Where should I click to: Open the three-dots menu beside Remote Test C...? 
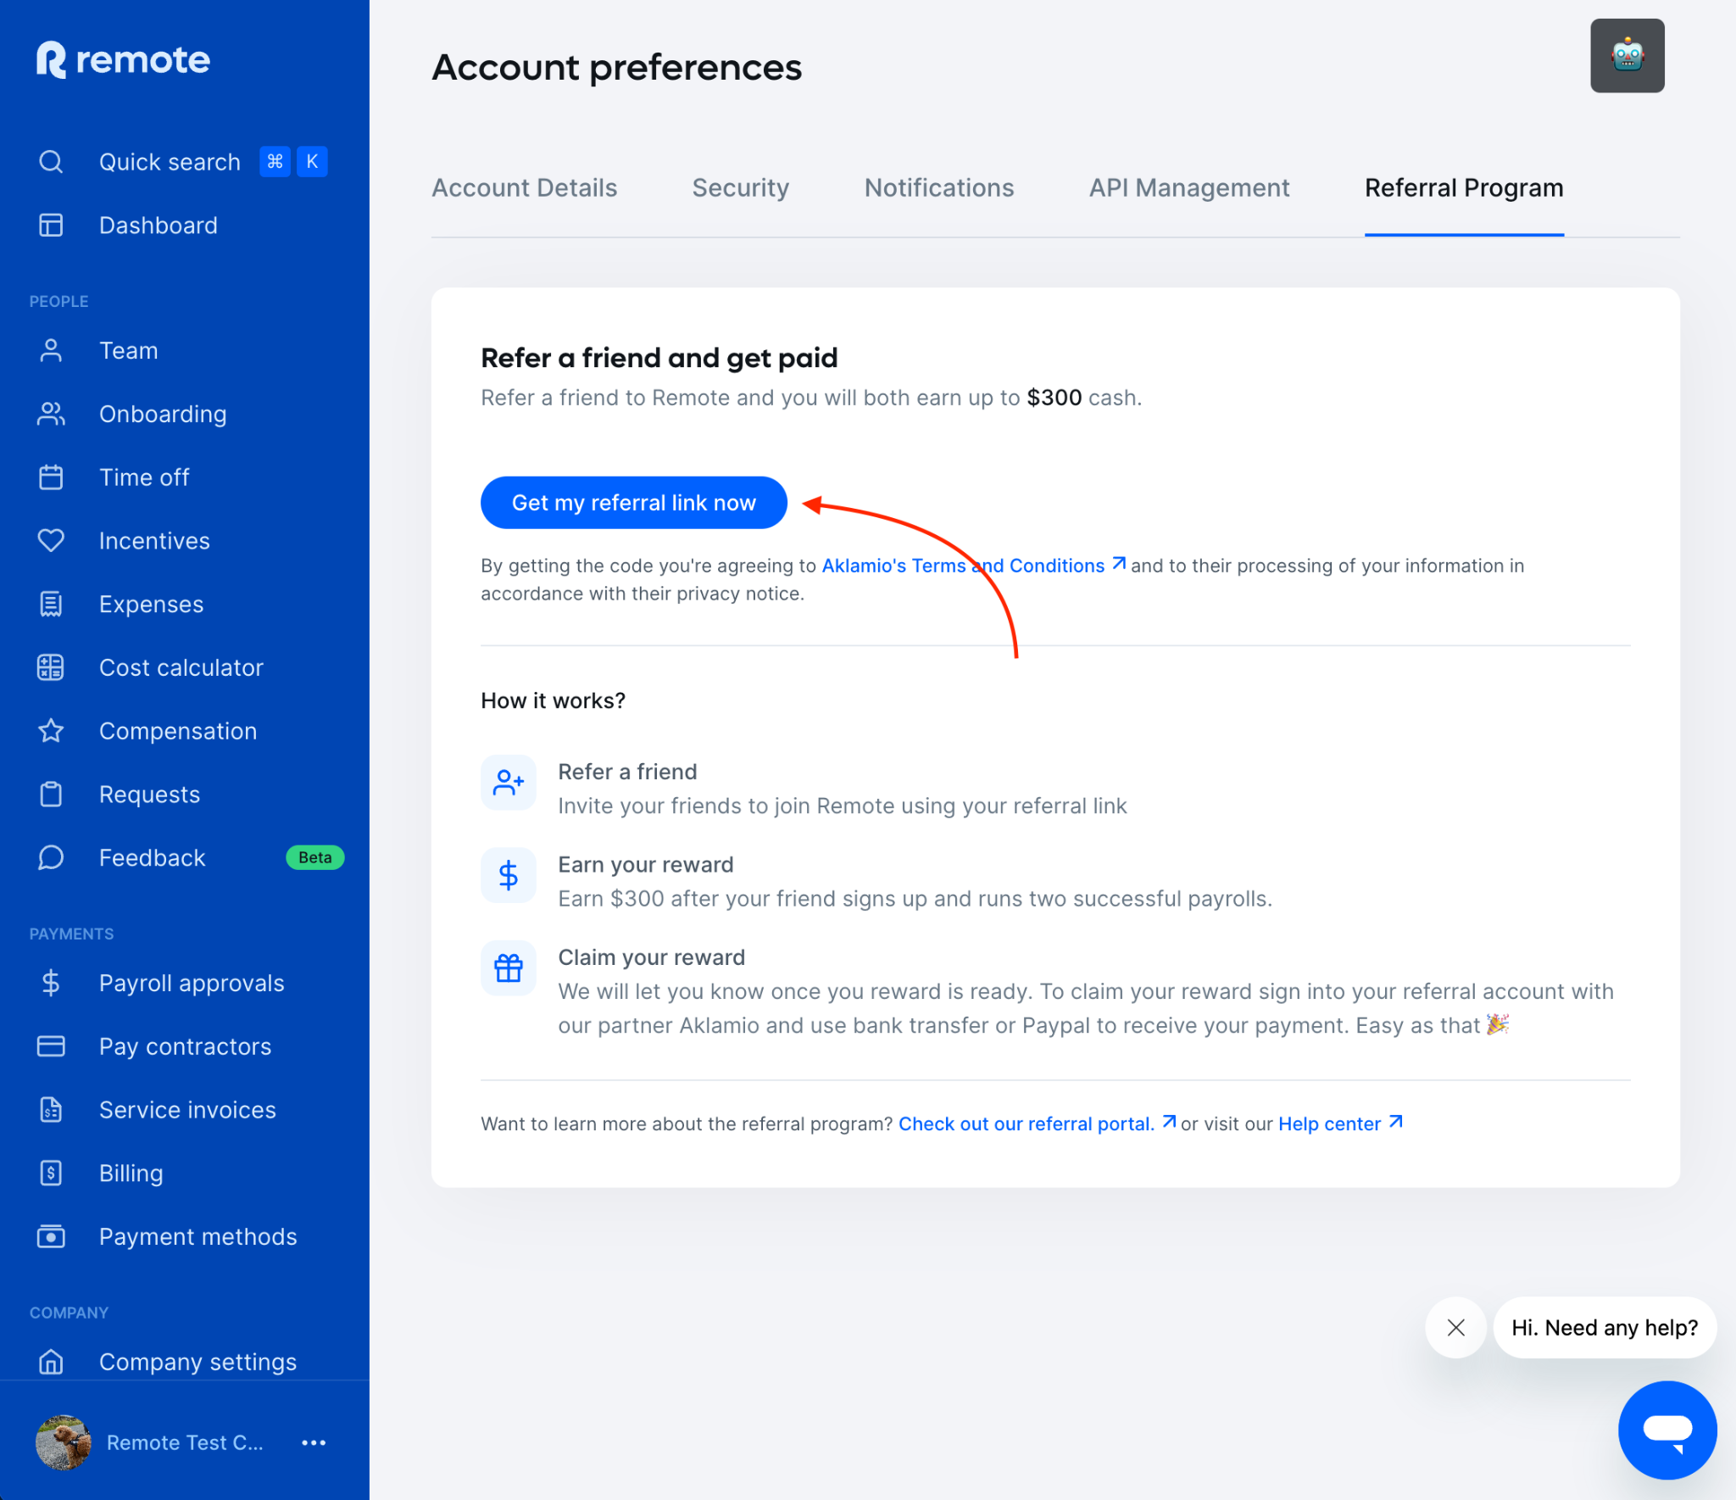click(314, 1442)
